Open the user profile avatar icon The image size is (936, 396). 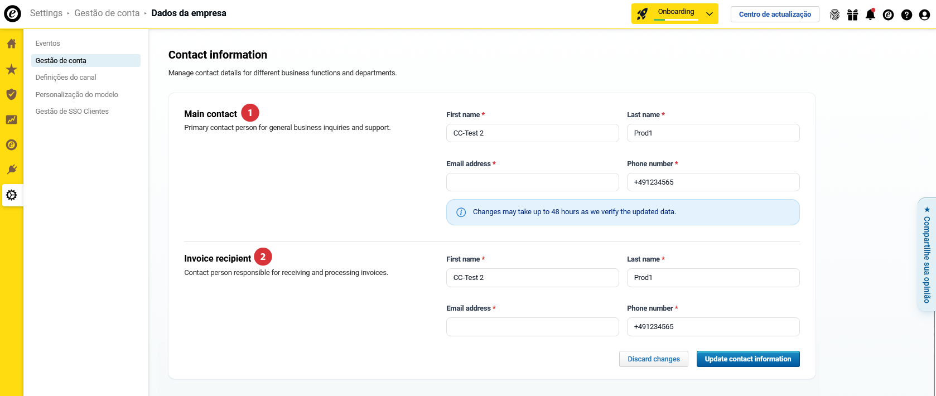tap(924, 15)
